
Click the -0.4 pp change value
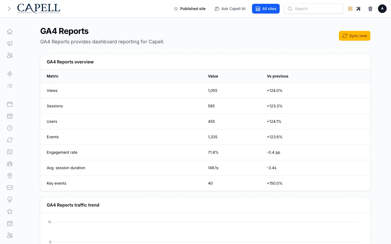[273, 152]
